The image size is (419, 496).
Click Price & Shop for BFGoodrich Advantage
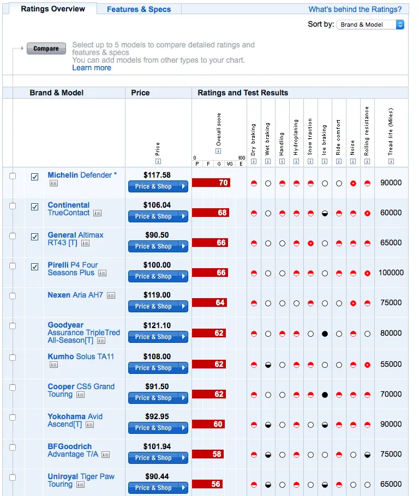(158, 458)
